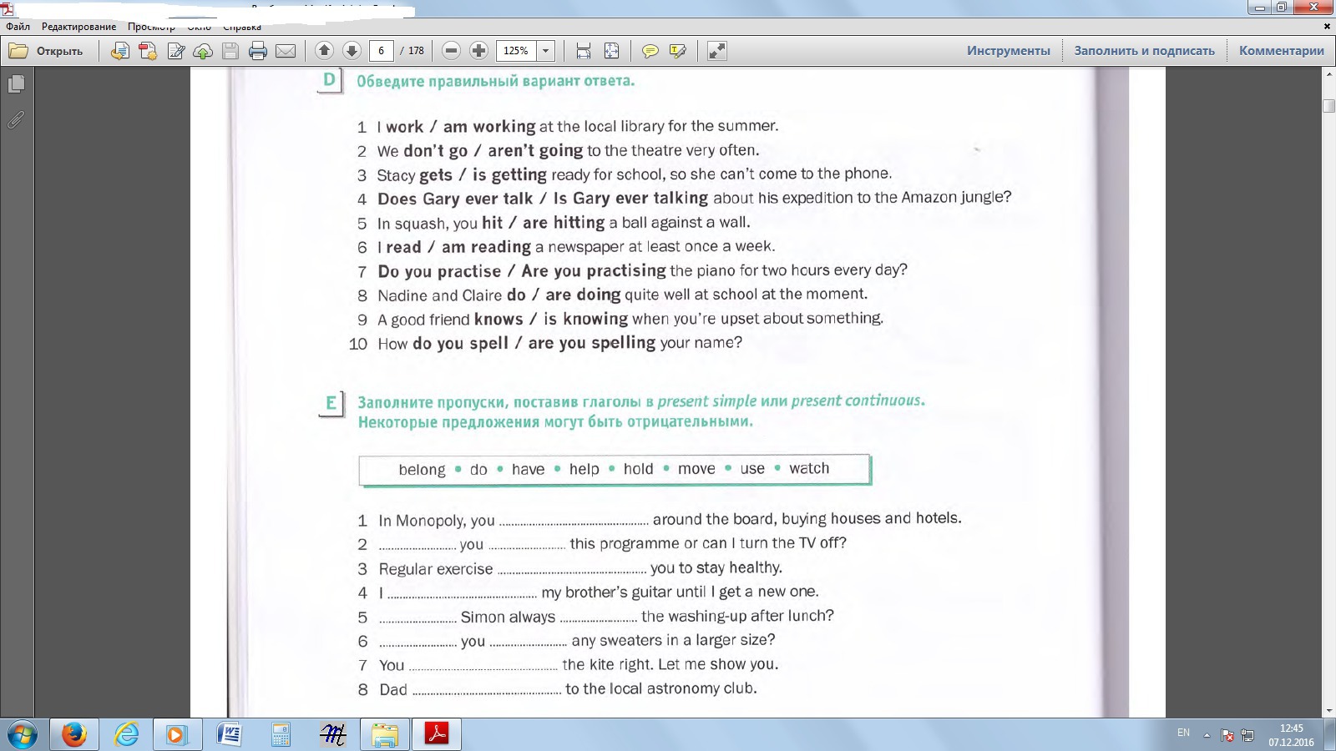
Task: Add a sticky note comment
Action: point(650,51)
